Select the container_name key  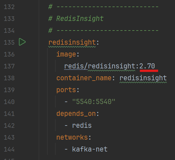(x=84, y=78)
